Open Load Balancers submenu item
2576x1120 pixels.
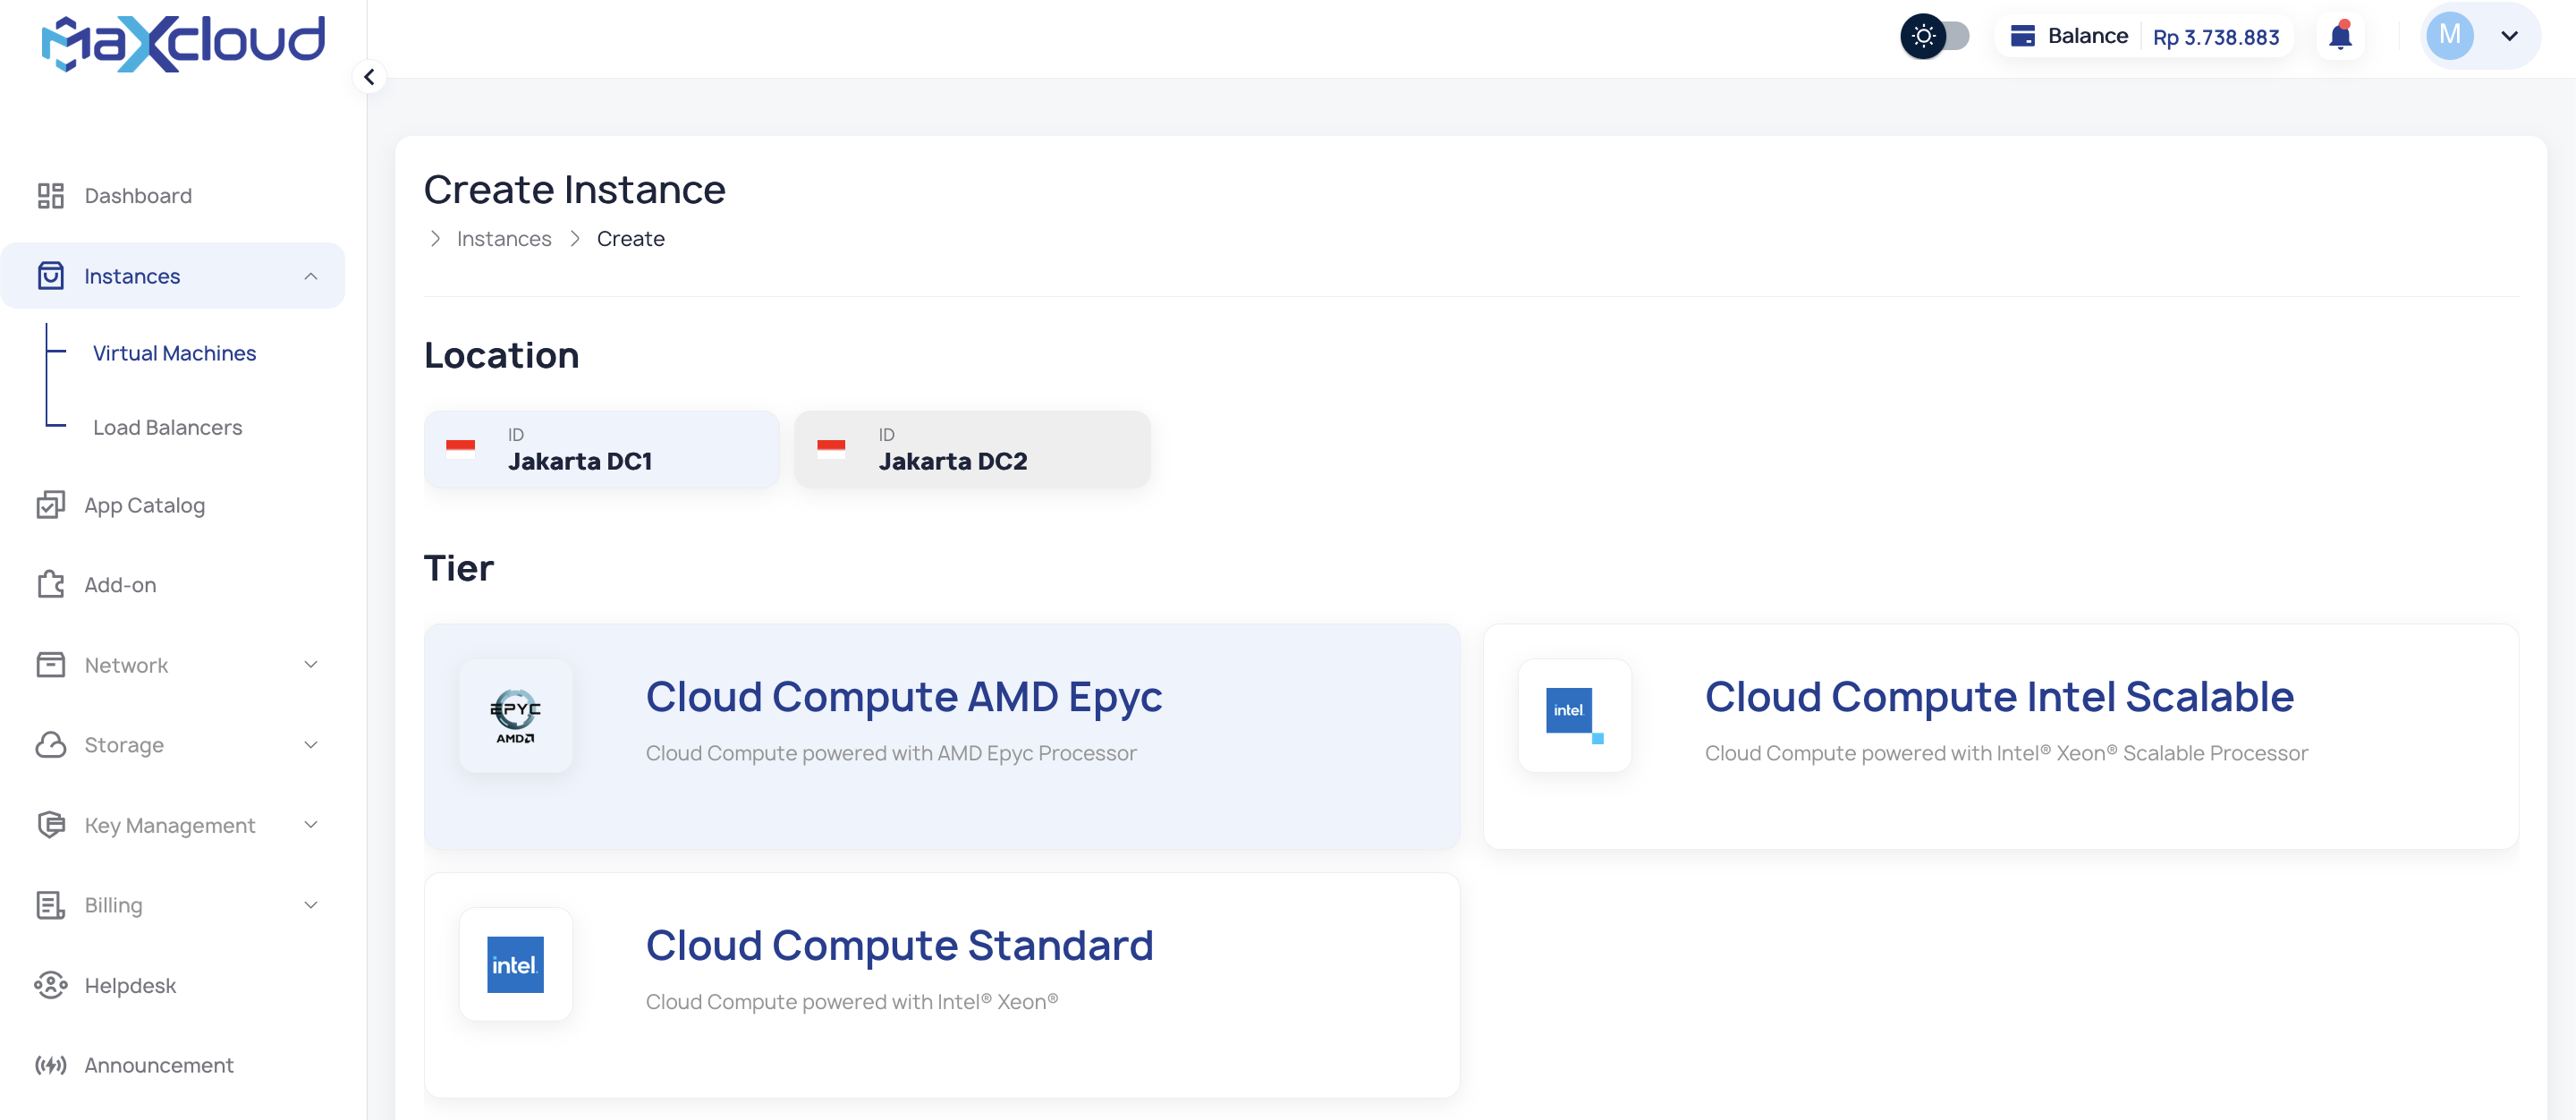coord(167,427)
